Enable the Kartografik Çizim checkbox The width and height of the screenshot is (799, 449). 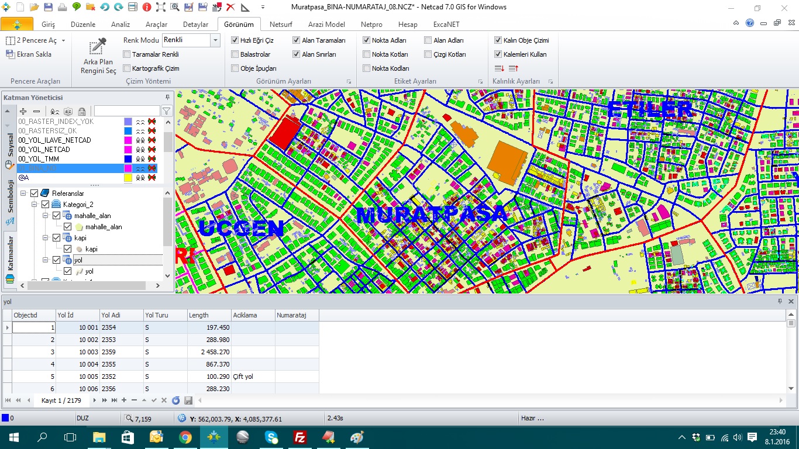click(x=126, y=68)
